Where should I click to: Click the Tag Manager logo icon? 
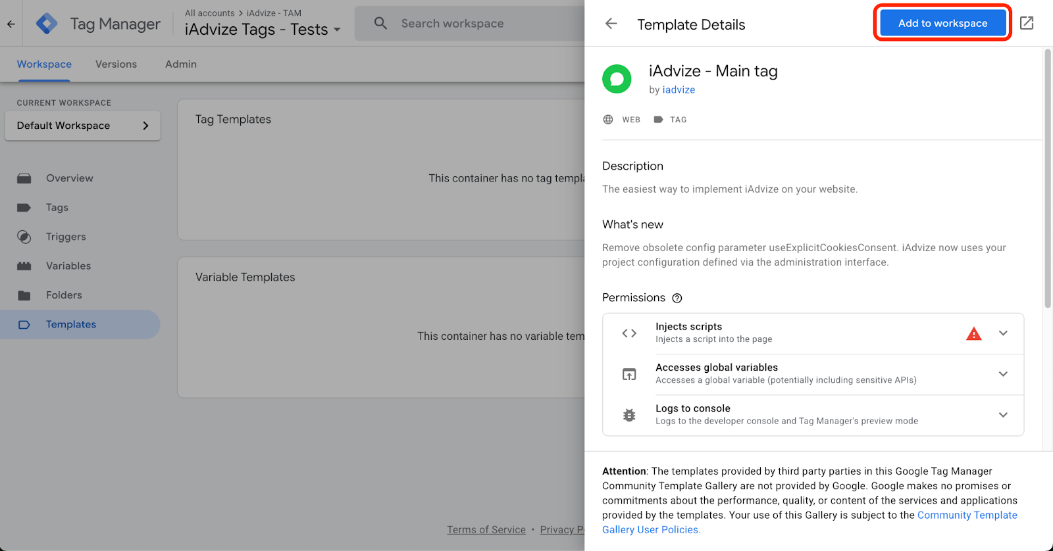pyautogui.click(x=47, y=24)
